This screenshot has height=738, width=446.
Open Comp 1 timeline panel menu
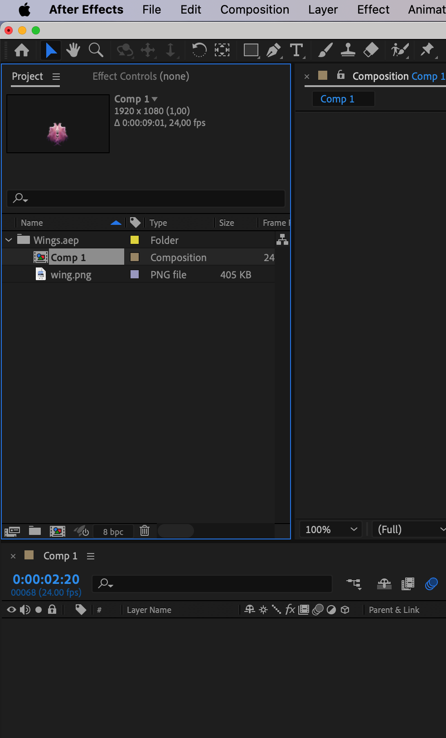point(91,556)
